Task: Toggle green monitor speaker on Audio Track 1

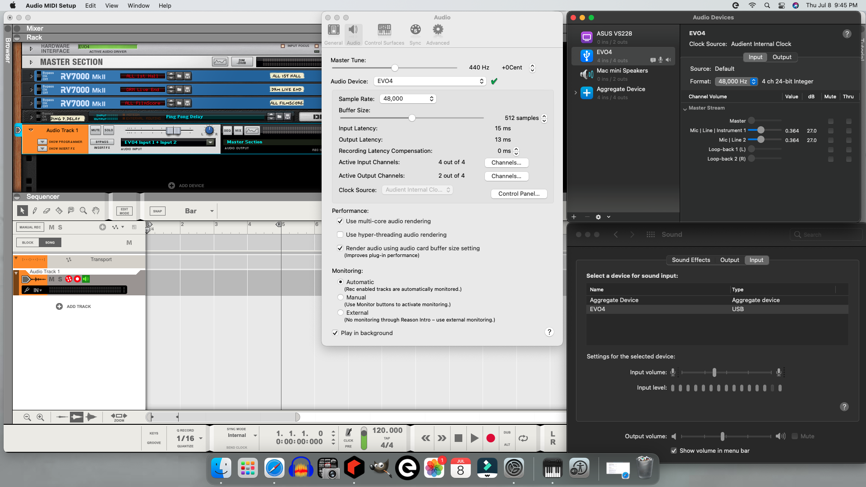Action: [86, 279]
